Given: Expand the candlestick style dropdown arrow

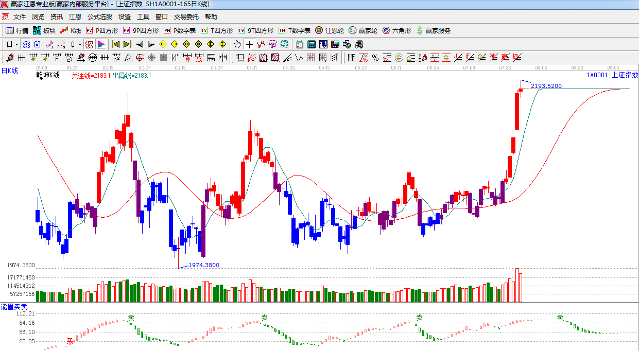Looking at the screenshot, I should click(x=80, y=44).
